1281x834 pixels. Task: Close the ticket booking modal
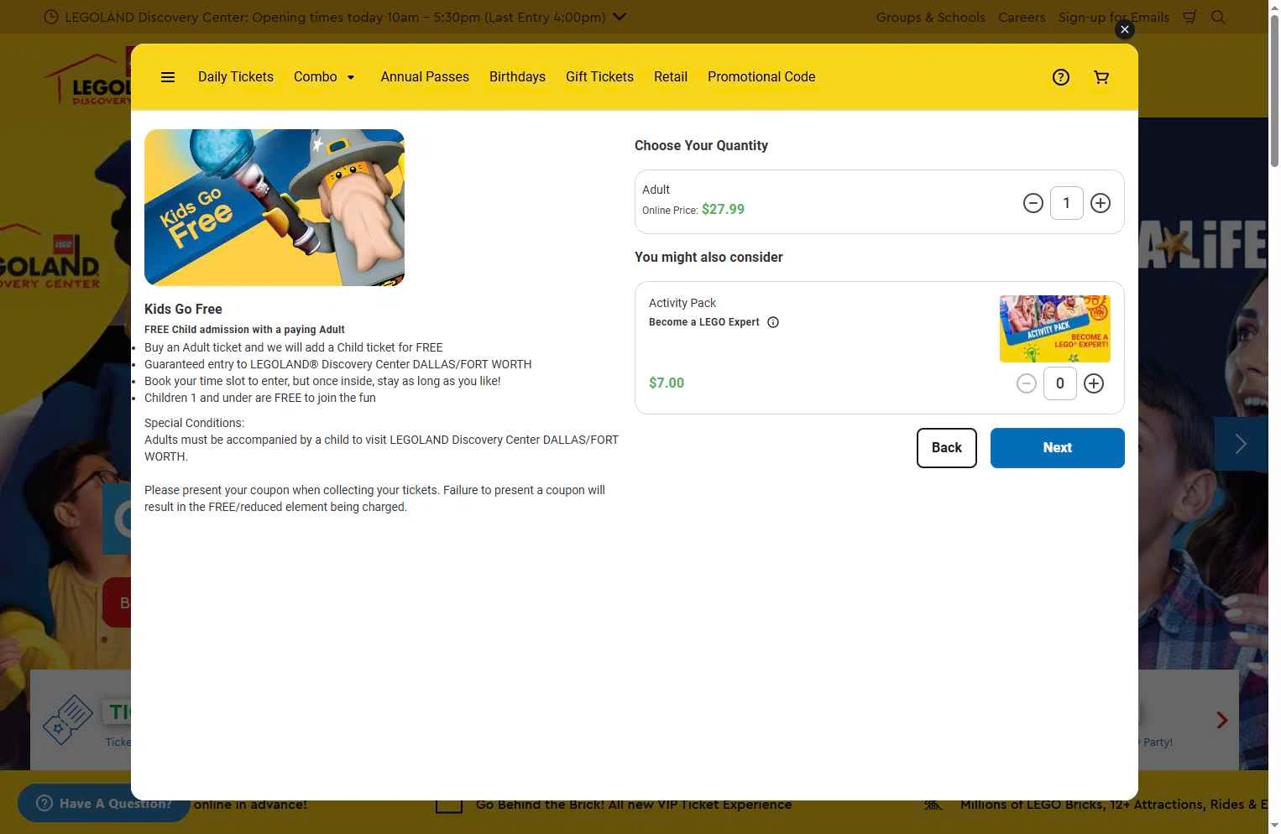(x=1125, y=29)
